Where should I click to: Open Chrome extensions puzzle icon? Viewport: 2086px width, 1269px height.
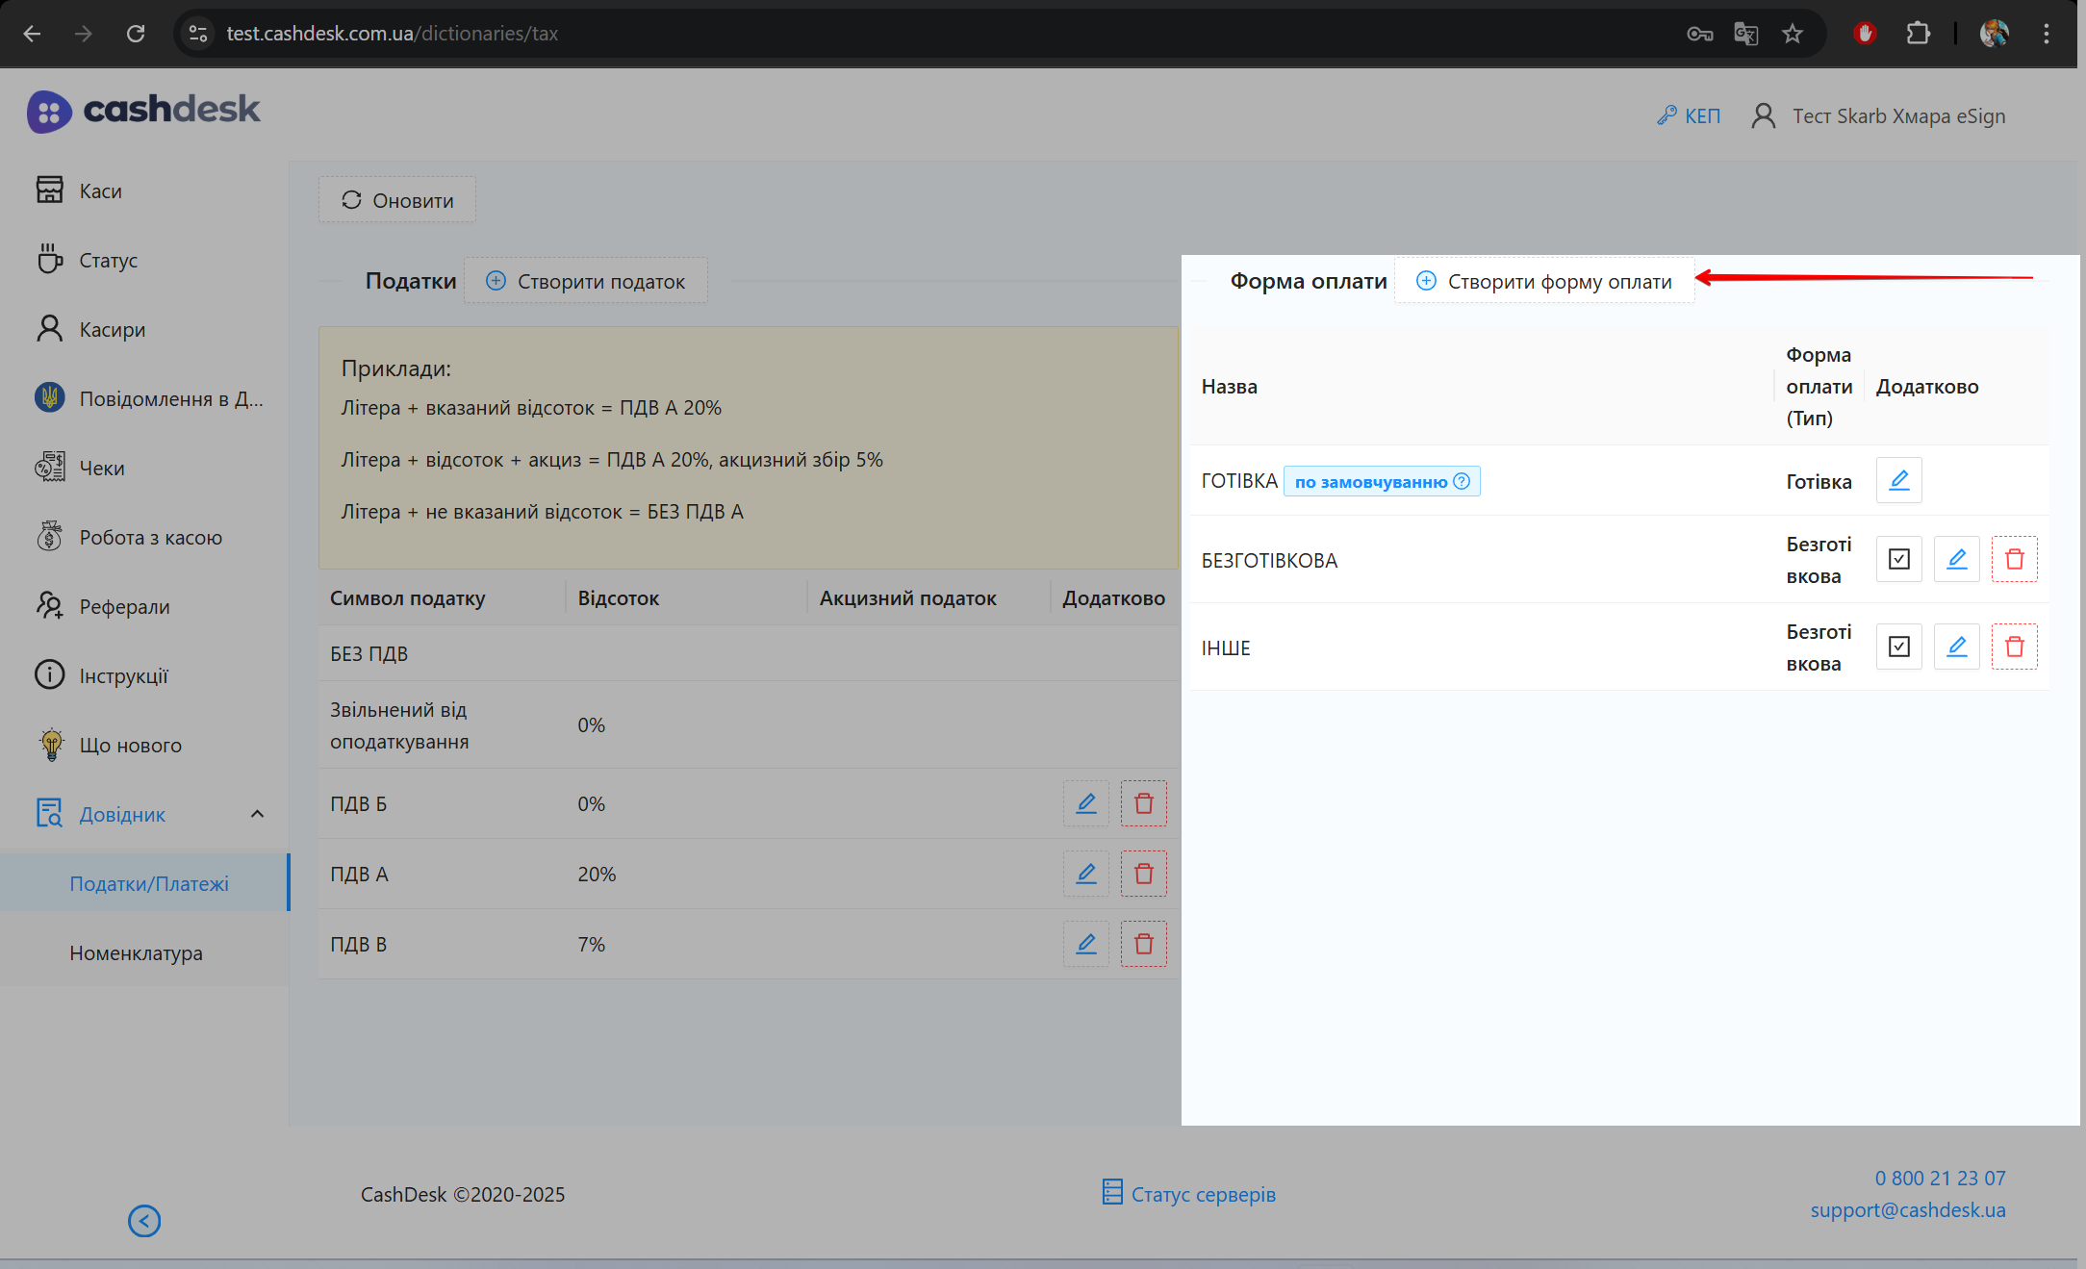[1918, 34]
